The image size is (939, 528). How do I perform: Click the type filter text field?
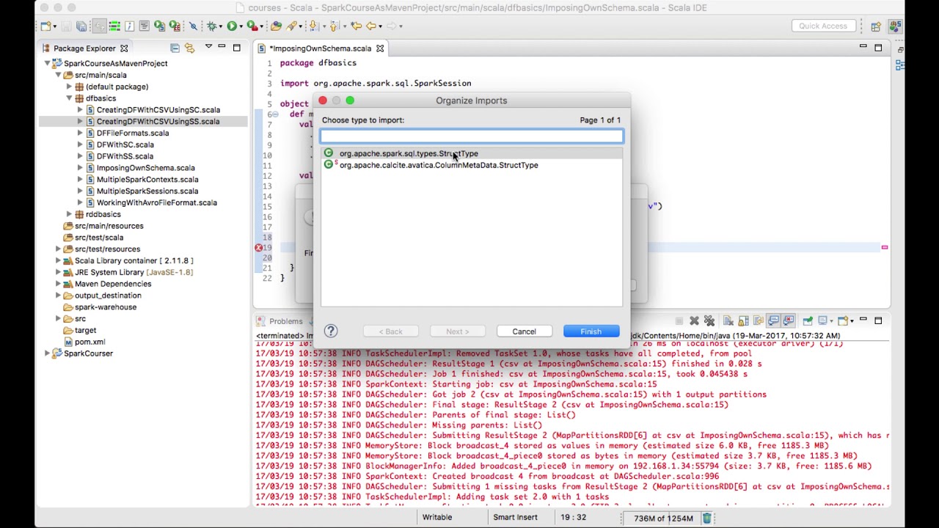point(472,136)
